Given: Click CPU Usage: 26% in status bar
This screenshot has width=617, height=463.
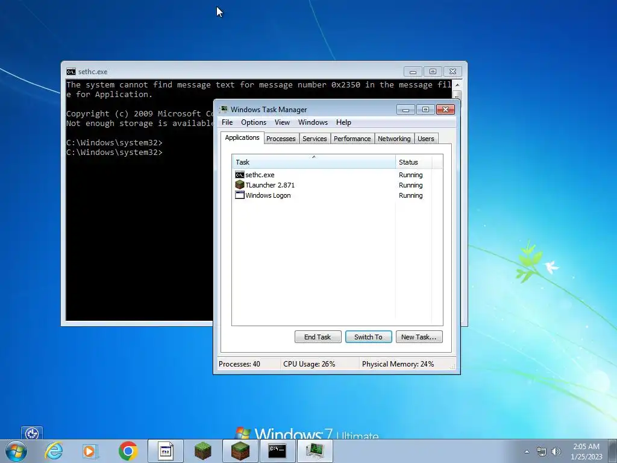Looking at the screenshot, I should tap(309, 364).
